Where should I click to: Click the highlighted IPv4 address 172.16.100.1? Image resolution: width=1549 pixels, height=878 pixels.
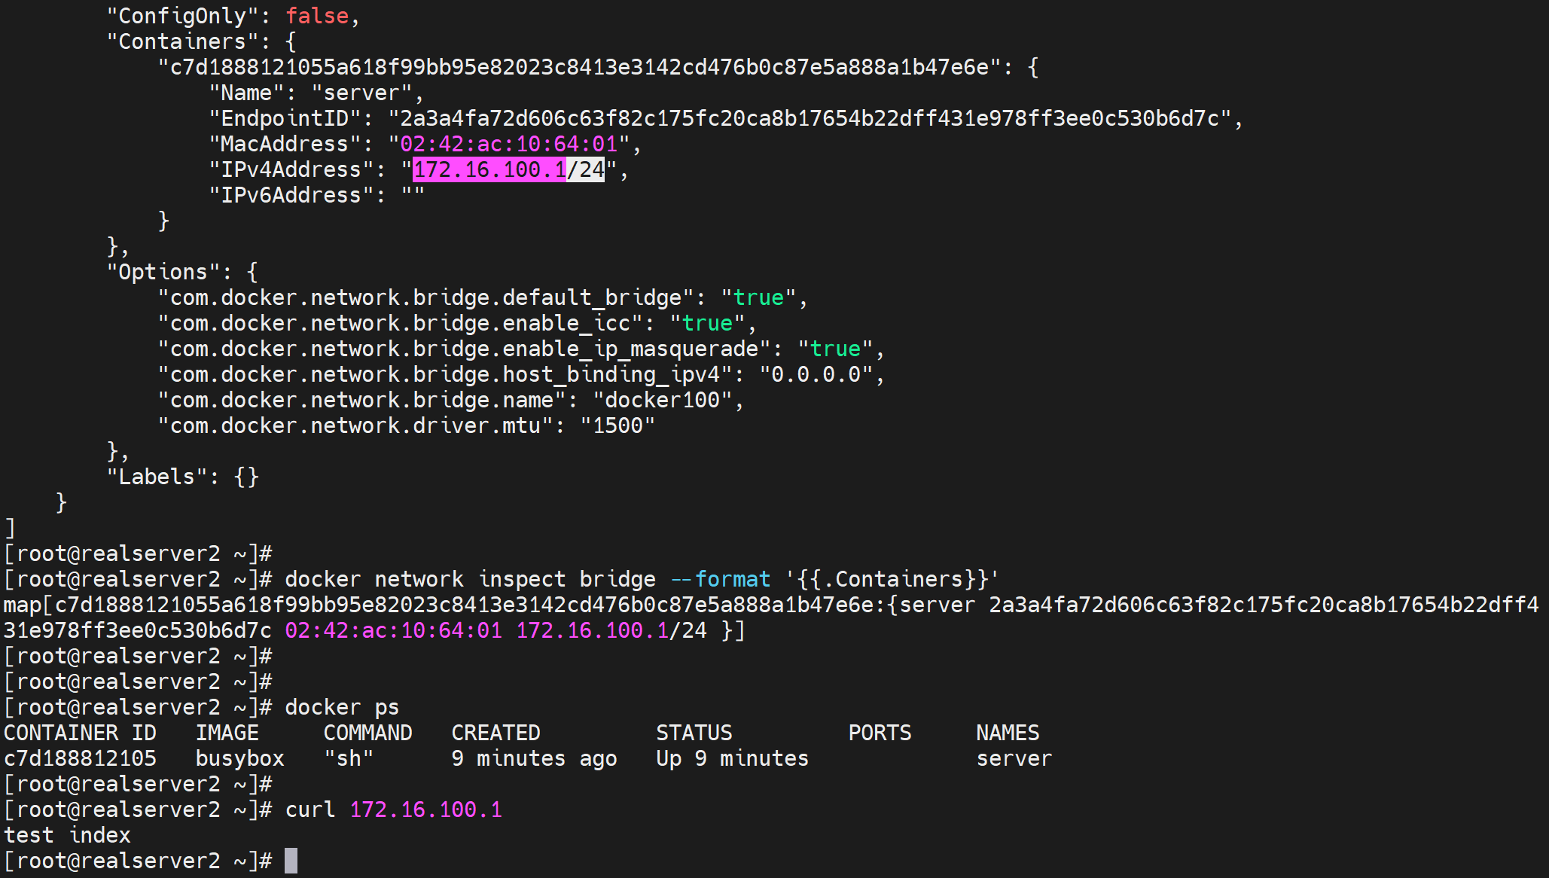[x=489, y=169]
